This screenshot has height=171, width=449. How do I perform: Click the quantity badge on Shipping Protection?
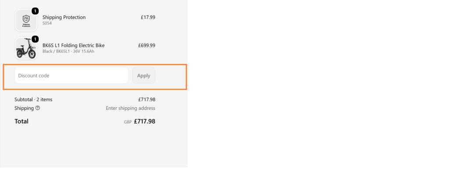pyautogui.click(x=35, y=11)
